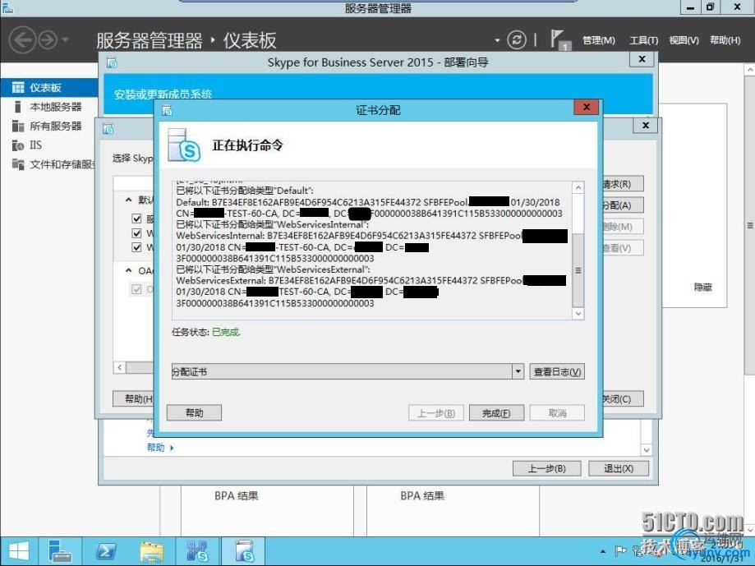Open the 视图(V) menu
Image resolution: width=755 pixels, height=566 pixels.
pyautogui.click(x=684, y=40)
